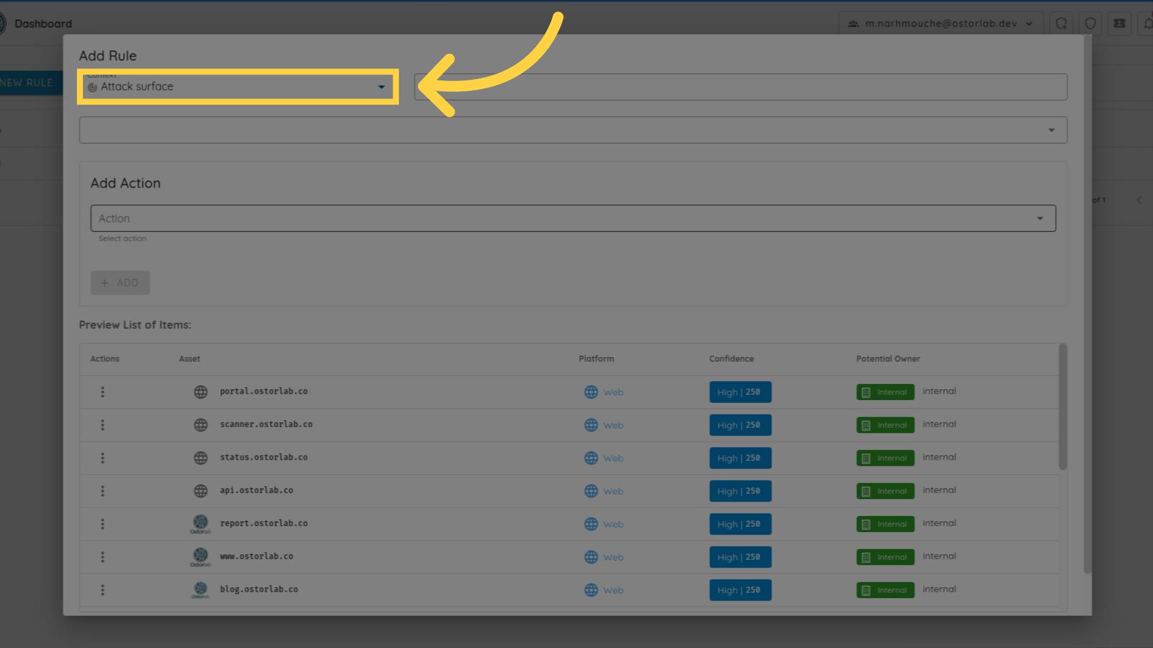Click the Dashboard menu item top-left
Image resolution: width=1153 pixels, height=648 pixels.
click(43, 23)
